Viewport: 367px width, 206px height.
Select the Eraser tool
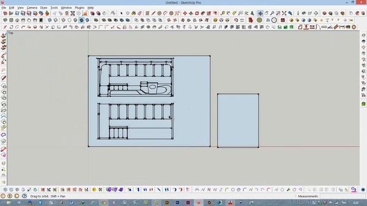(x=140, y=13)
